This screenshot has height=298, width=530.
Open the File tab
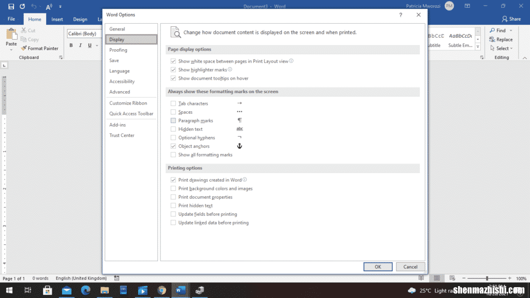point(11,19)
